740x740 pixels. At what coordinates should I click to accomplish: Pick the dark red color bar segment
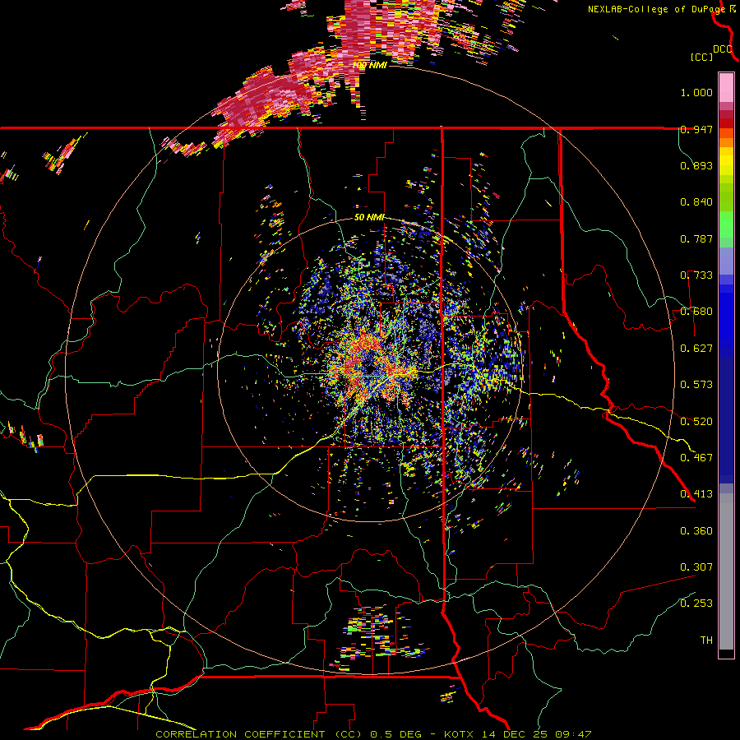[726, 123]
